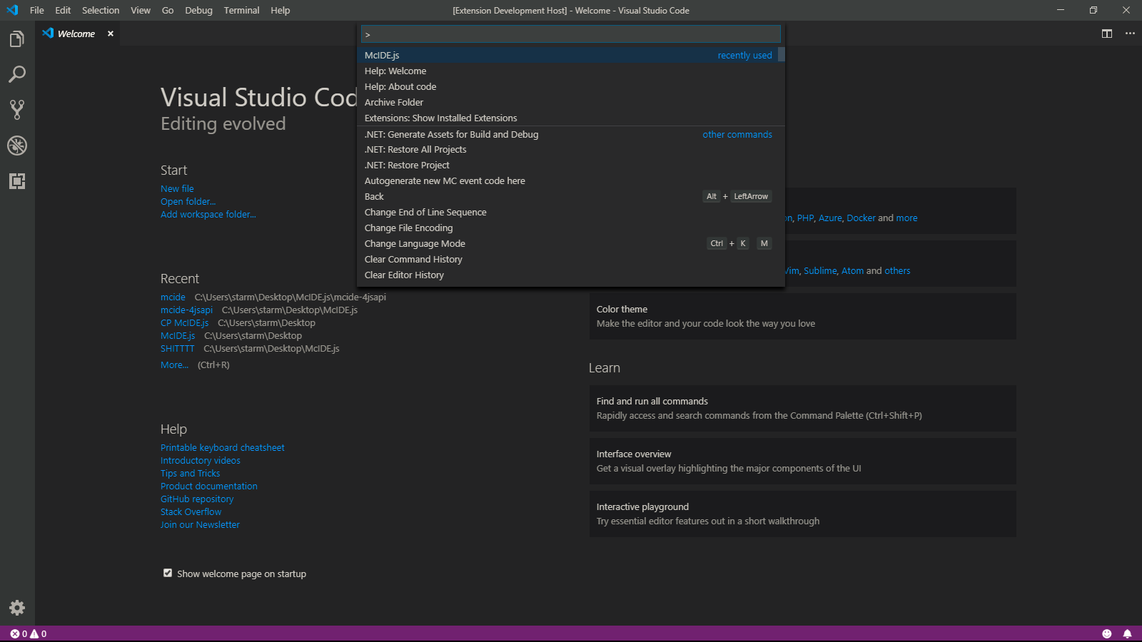Open the Terminal menu

(241, 10)
